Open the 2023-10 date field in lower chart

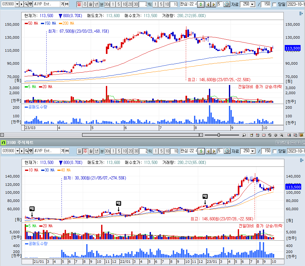(x=296, y=151)
